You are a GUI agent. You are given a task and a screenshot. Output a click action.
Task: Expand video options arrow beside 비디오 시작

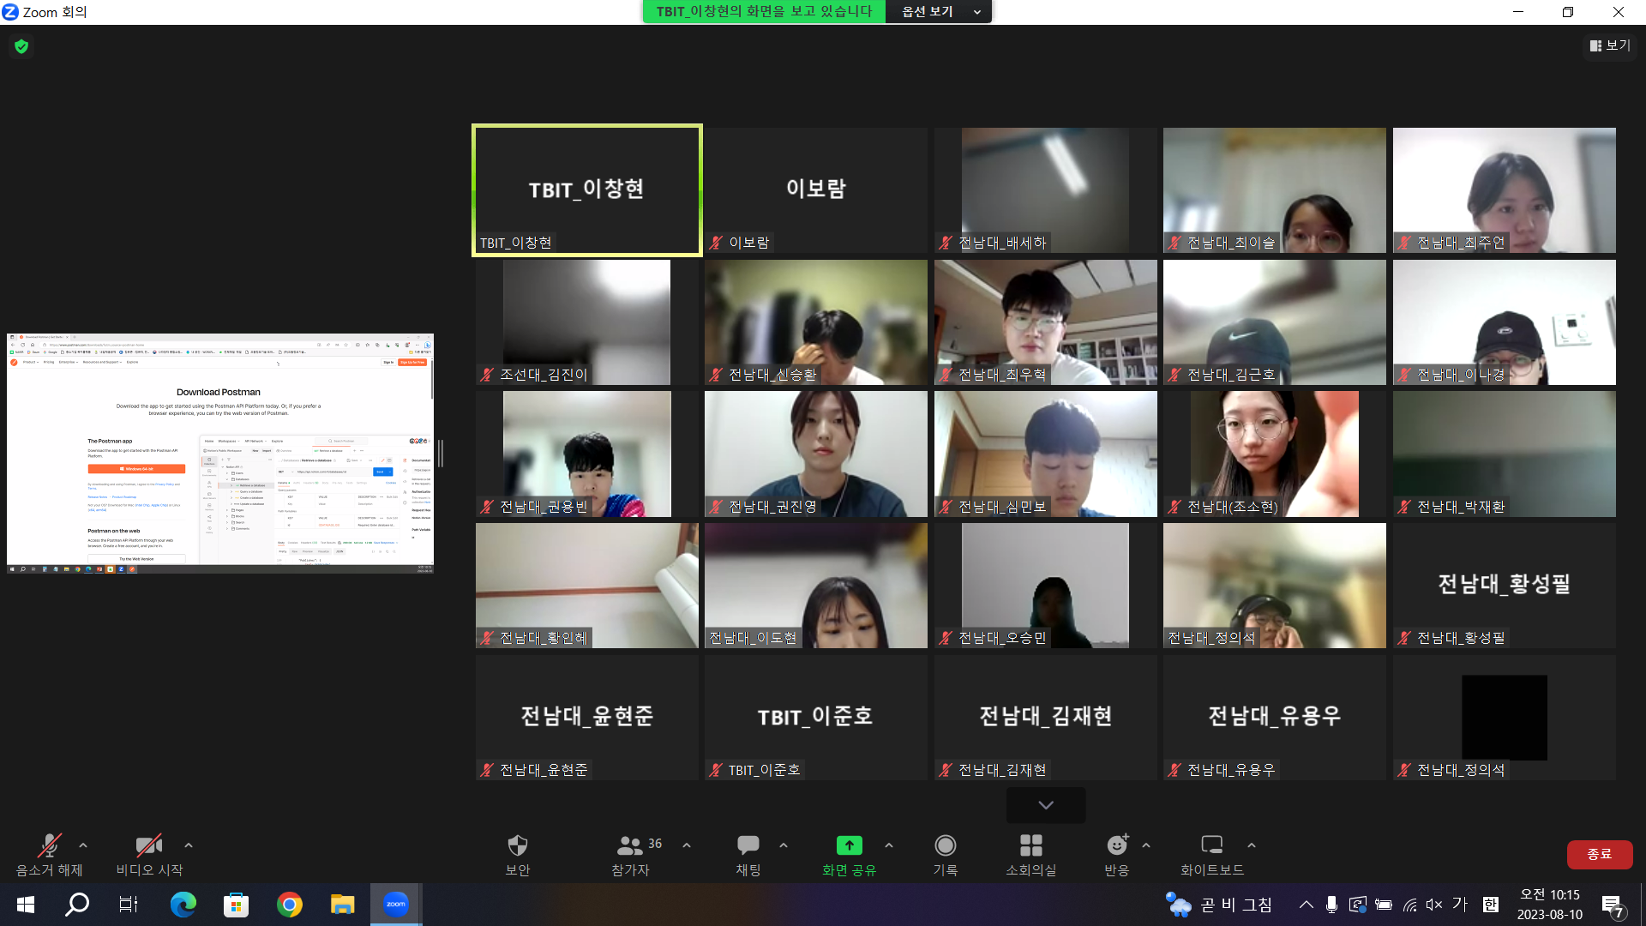189,845
